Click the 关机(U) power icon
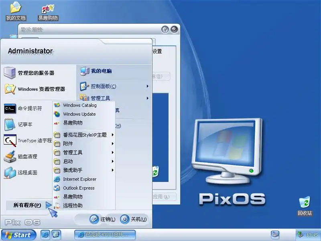321x241 pixels. pos(124,219)
